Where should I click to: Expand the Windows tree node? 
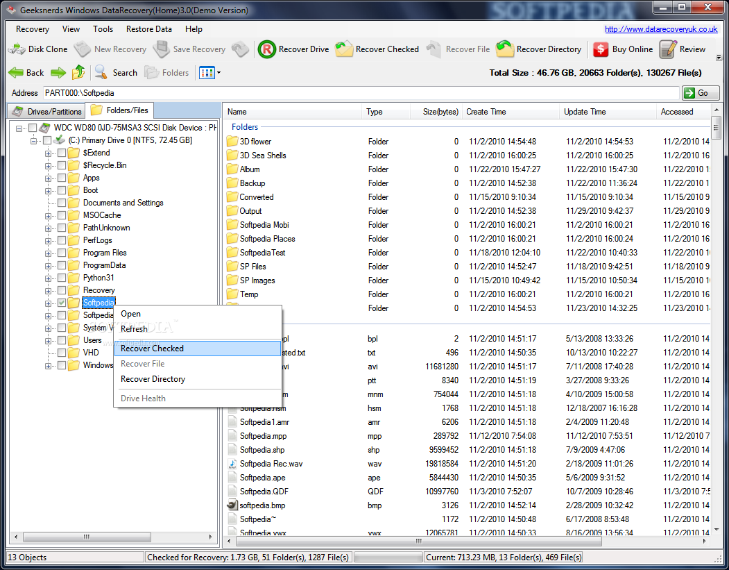[x=48, y=366]
